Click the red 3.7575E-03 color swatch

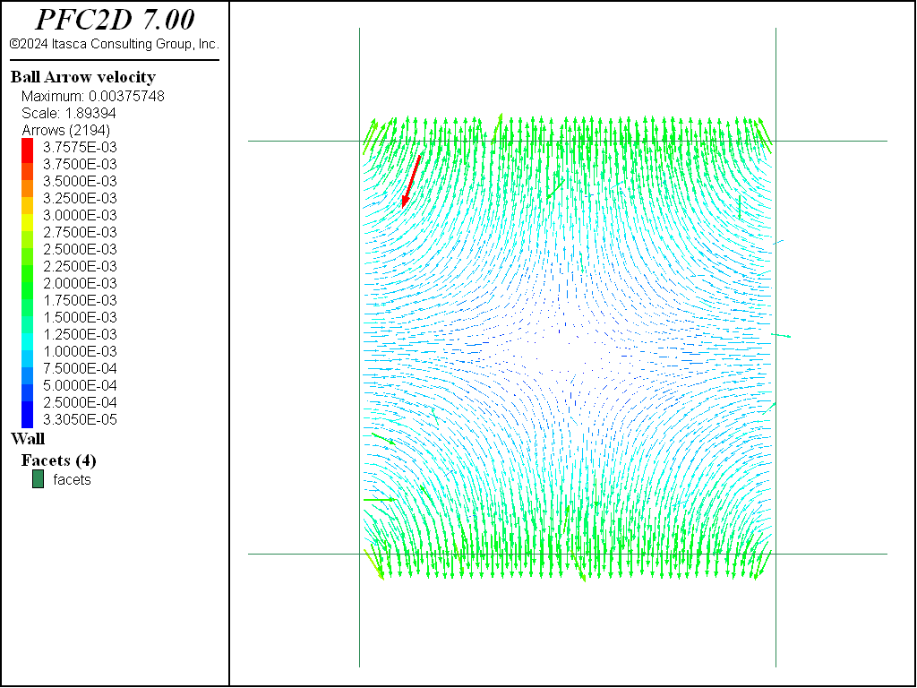tap(27, 147)
